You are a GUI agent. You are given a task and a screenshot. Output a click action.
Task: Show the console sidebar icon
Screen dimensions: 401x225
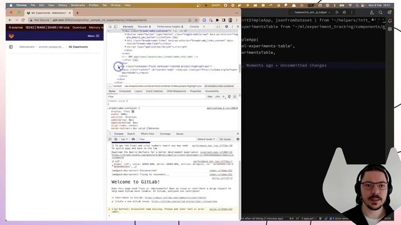110,139
